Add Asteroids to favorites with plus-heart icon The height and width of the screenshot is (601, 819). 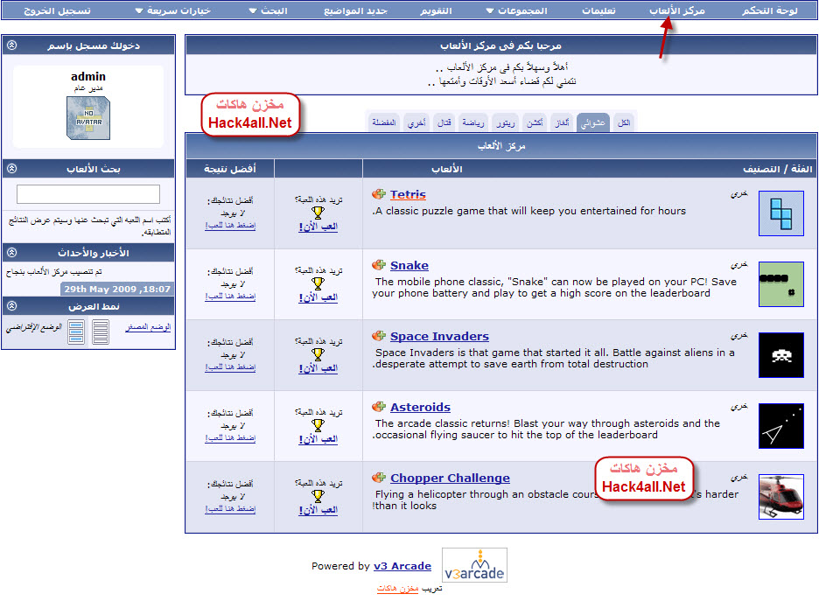pyautogui.click(x=378, y=407)
